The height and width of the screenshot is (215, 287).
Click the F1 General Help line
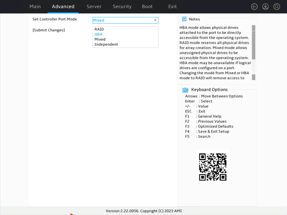[x=203, y=116]
